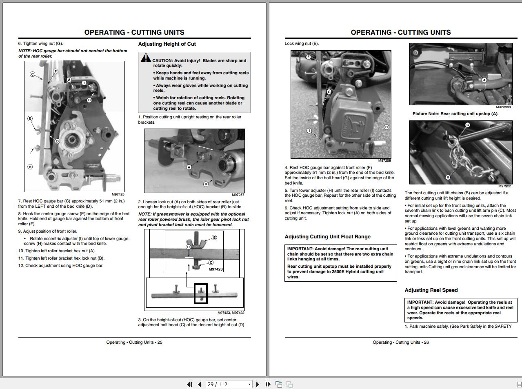The image size is (522, 389).
Task: Go to previous page arrow
Action: [x=199, y=384]
